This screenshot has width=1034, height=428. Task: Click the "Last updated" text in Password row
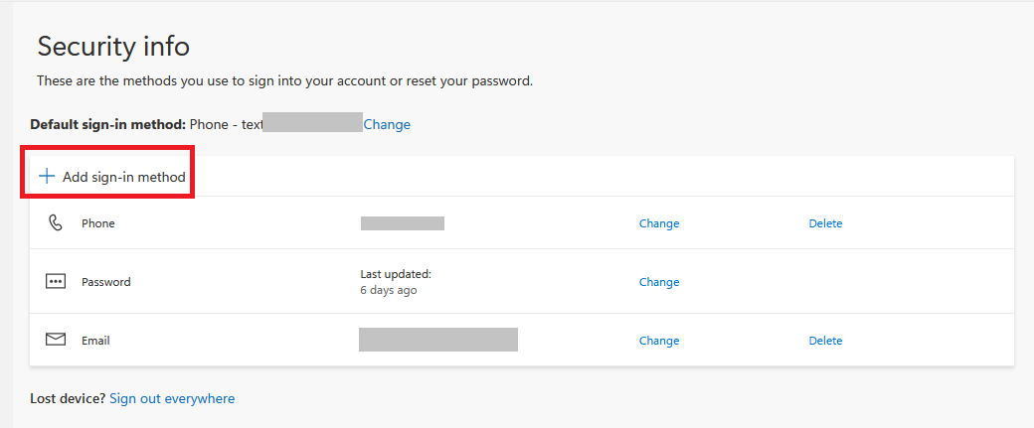[x=395, y=274]
